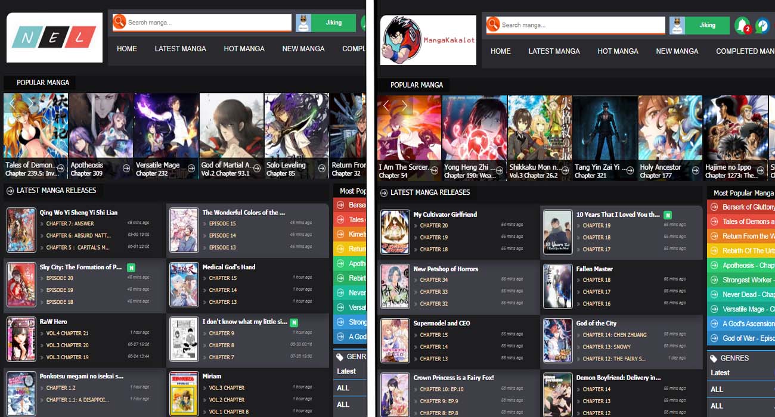Open the NEL site logo
Viewport: 775px width, 417px height.
[x=54, y=38]
